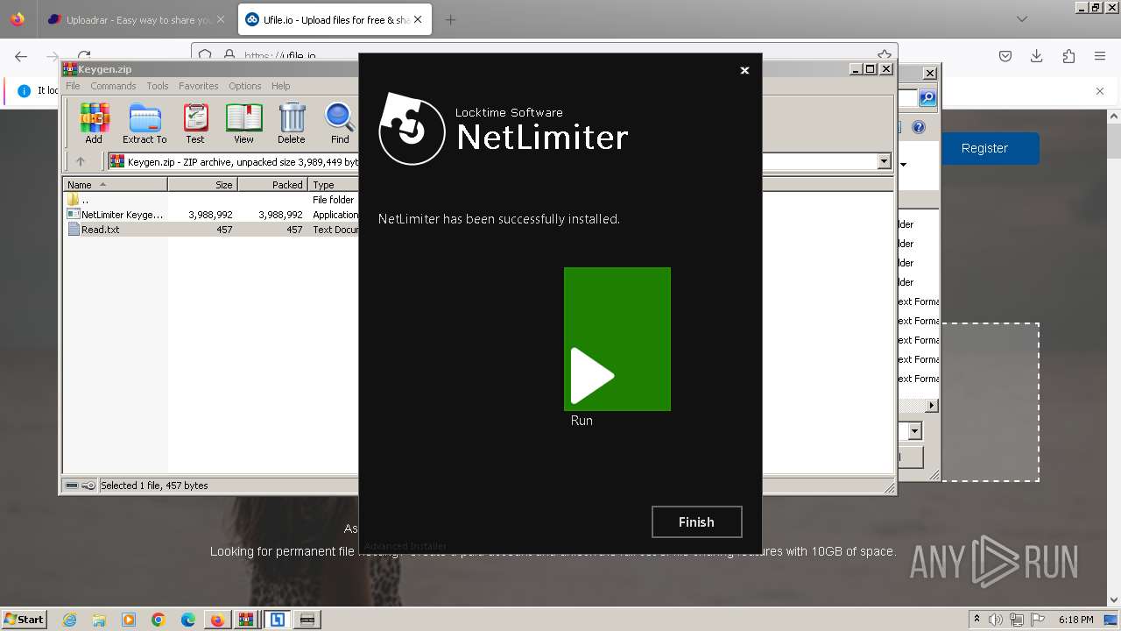1121x631 pixels.
Task: Click the Firefox address bar showing ufile.io
Action: point(543,56)
